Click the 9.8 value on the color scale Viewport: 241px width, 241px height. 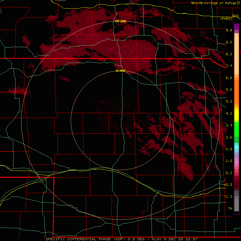point(229,30)
